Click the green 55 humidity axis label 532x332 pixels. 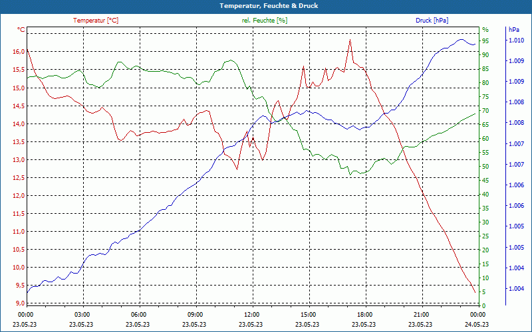tap(485, 153)
